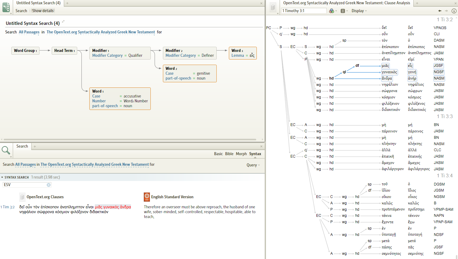Select the Head Term 1 node
The image size is (458, 259).
64,51
